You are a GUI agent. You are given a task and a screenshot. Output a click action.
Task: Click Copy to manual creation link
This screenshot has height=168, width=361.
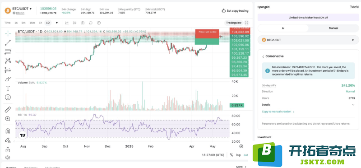(x=278, y=112)
